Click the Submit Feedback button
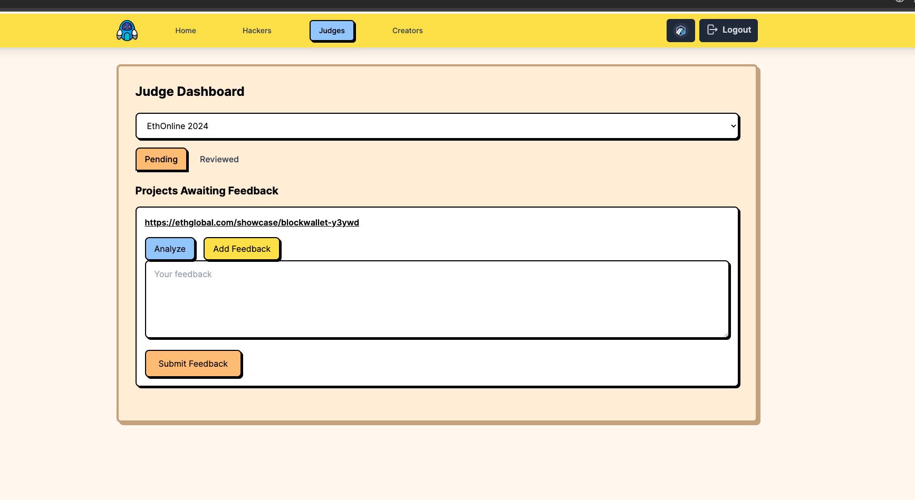This screenshot has width=915, height=500. 193,364
